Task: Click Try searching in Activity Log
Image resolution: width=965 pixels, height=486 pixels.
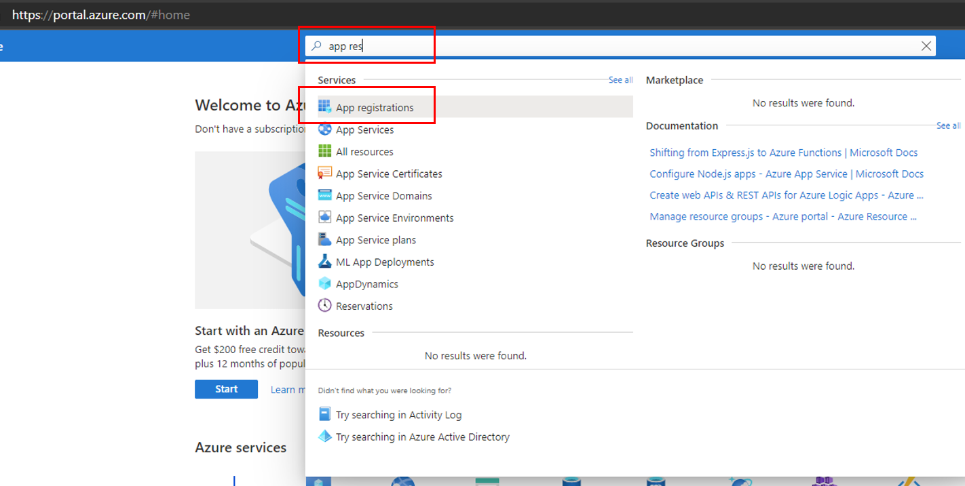Action: point(398,415)
